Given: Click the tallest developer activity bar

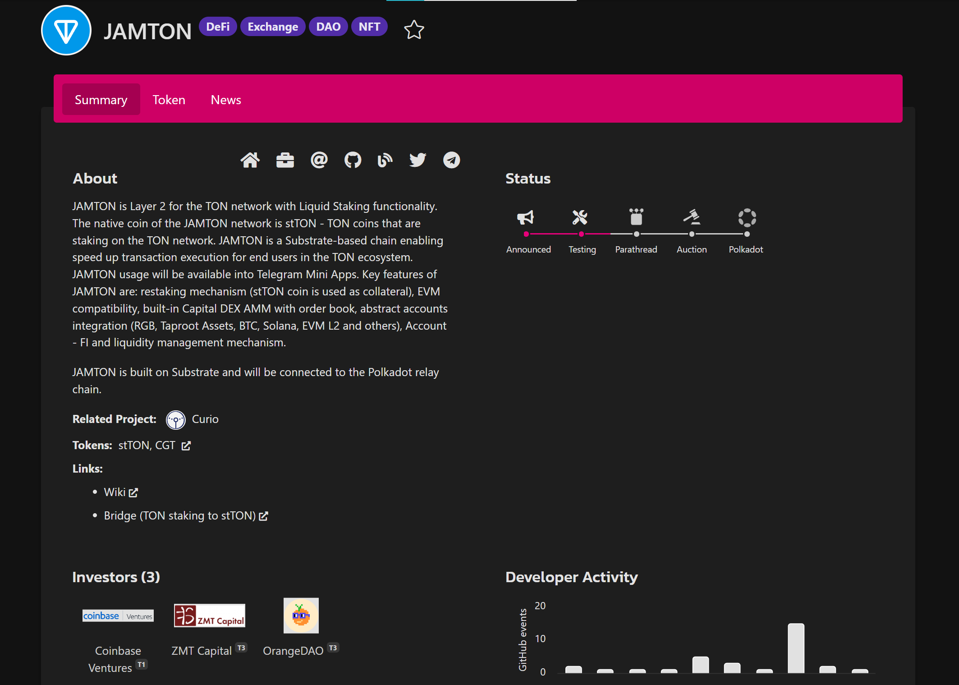Looking at the screenshot, I should (x=796, y=648).
